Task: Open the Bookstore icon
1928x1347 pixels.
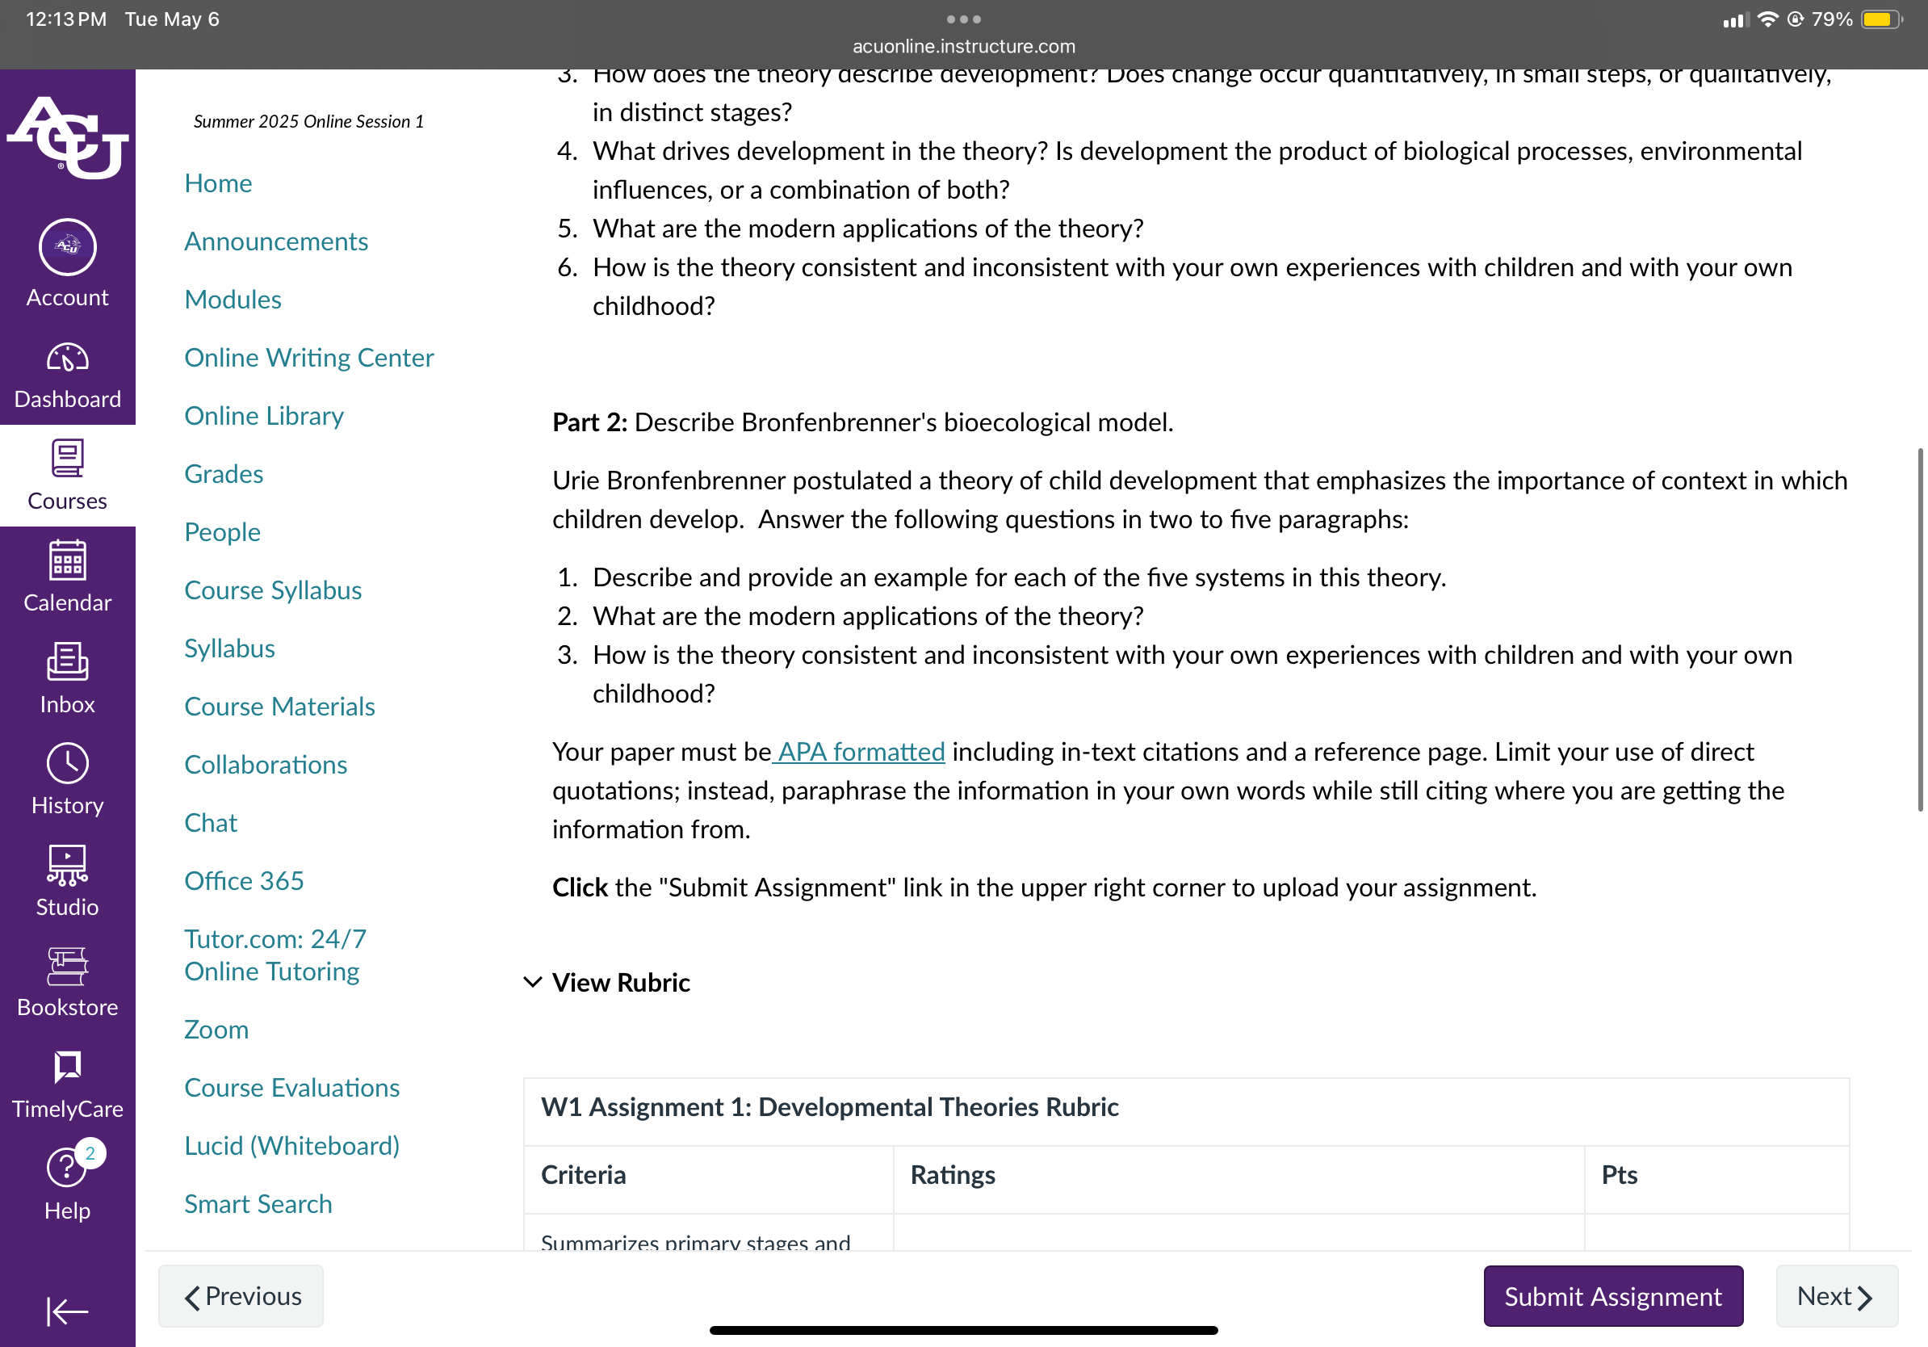Action: point(67,966)
